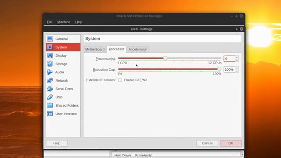Screen dimensions: 281x158
Task: Click the Execution Cap label text
Action: pos(104,69)
